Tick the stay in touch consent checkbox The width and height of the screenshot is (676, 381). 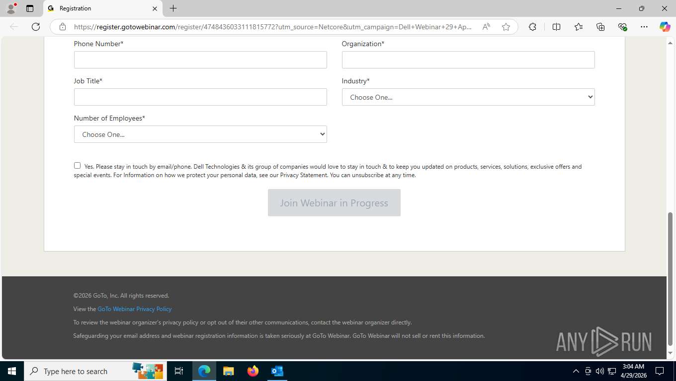coord(77,166)
